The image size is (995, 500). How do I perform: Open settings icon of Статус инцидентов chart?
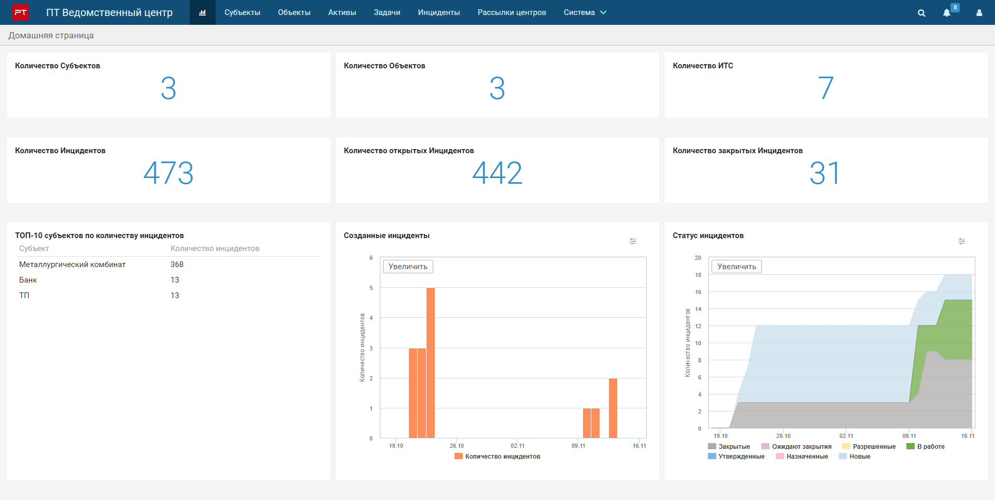click(961, 241)
